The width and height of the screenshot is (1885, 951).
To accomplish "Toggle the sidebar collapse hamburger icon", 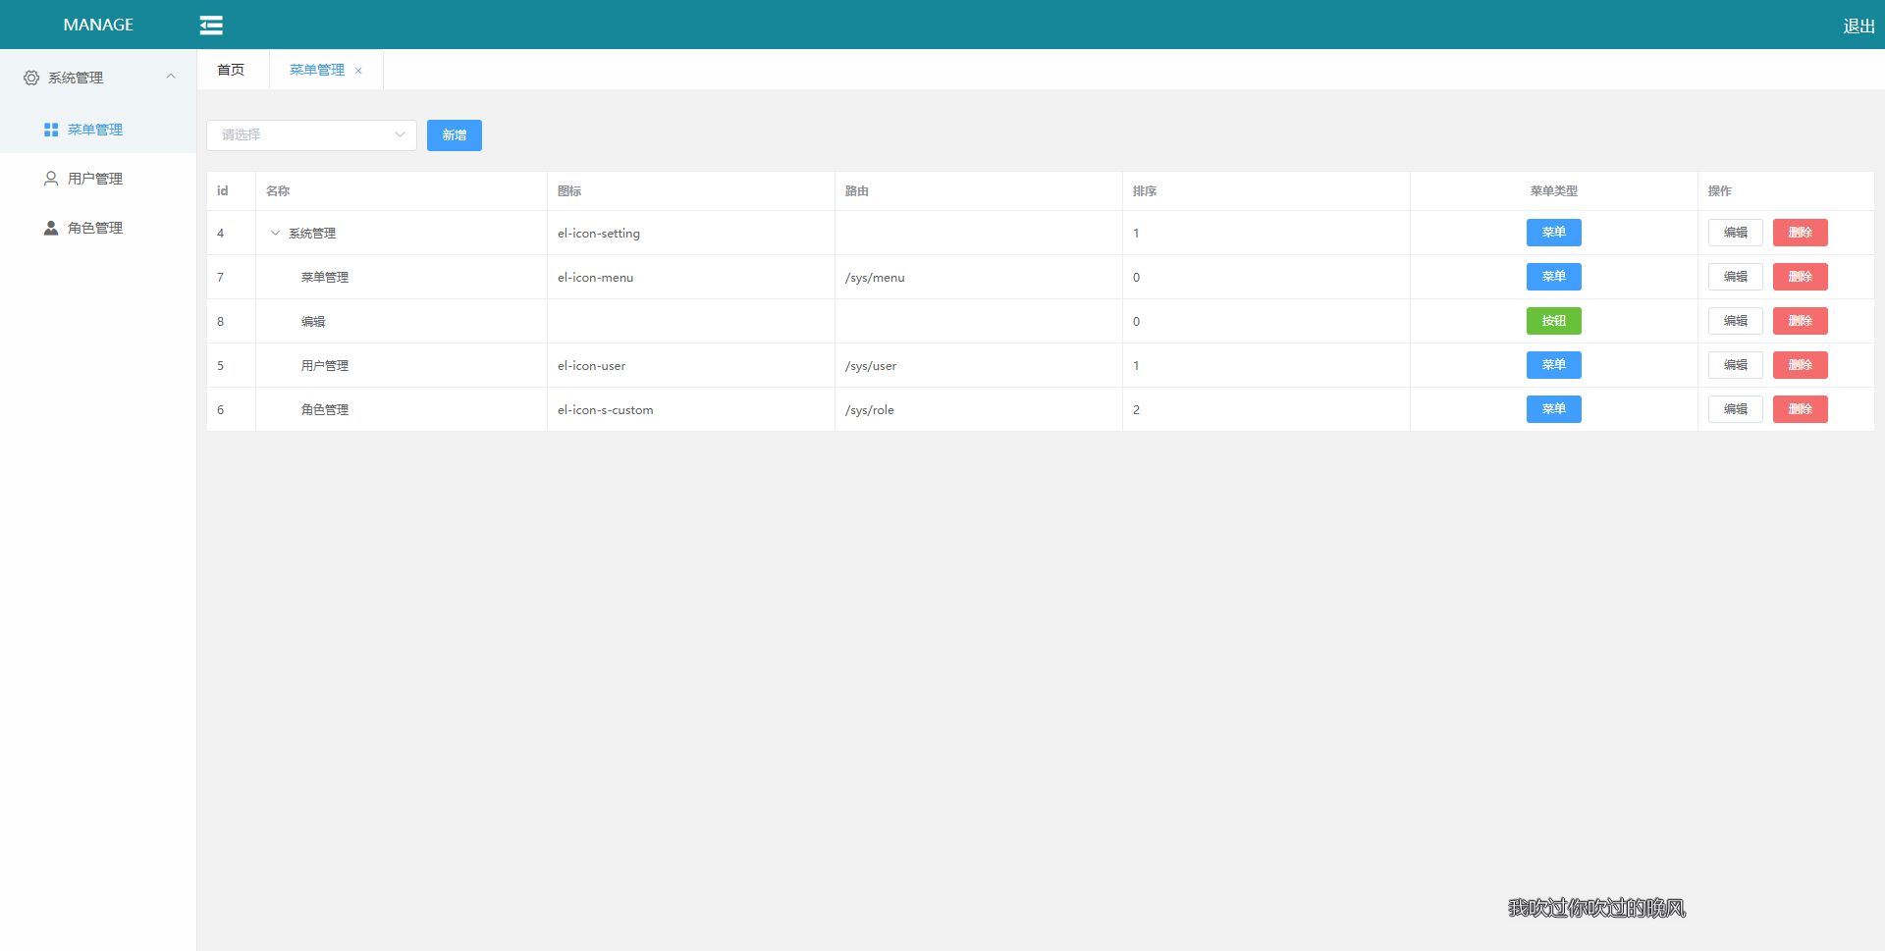I will pos(211,25).
